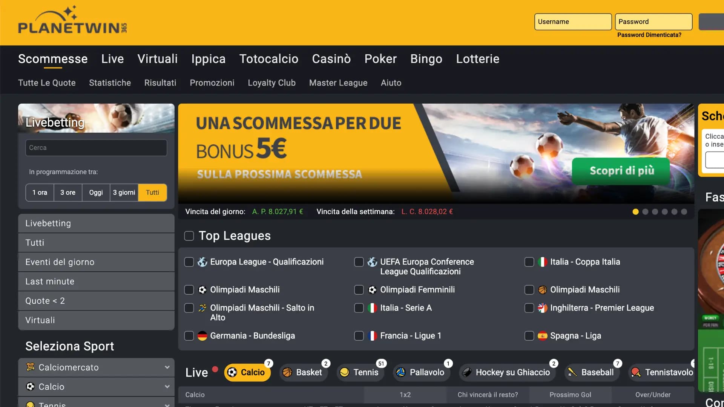Open the Casinò main menu tab
Image resolution: width=724 pixels, height=407 pixels.
coord(331,59)
